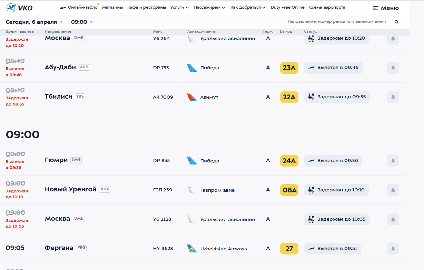
Task: Click the flight search input field
Action: coord(336,22)
